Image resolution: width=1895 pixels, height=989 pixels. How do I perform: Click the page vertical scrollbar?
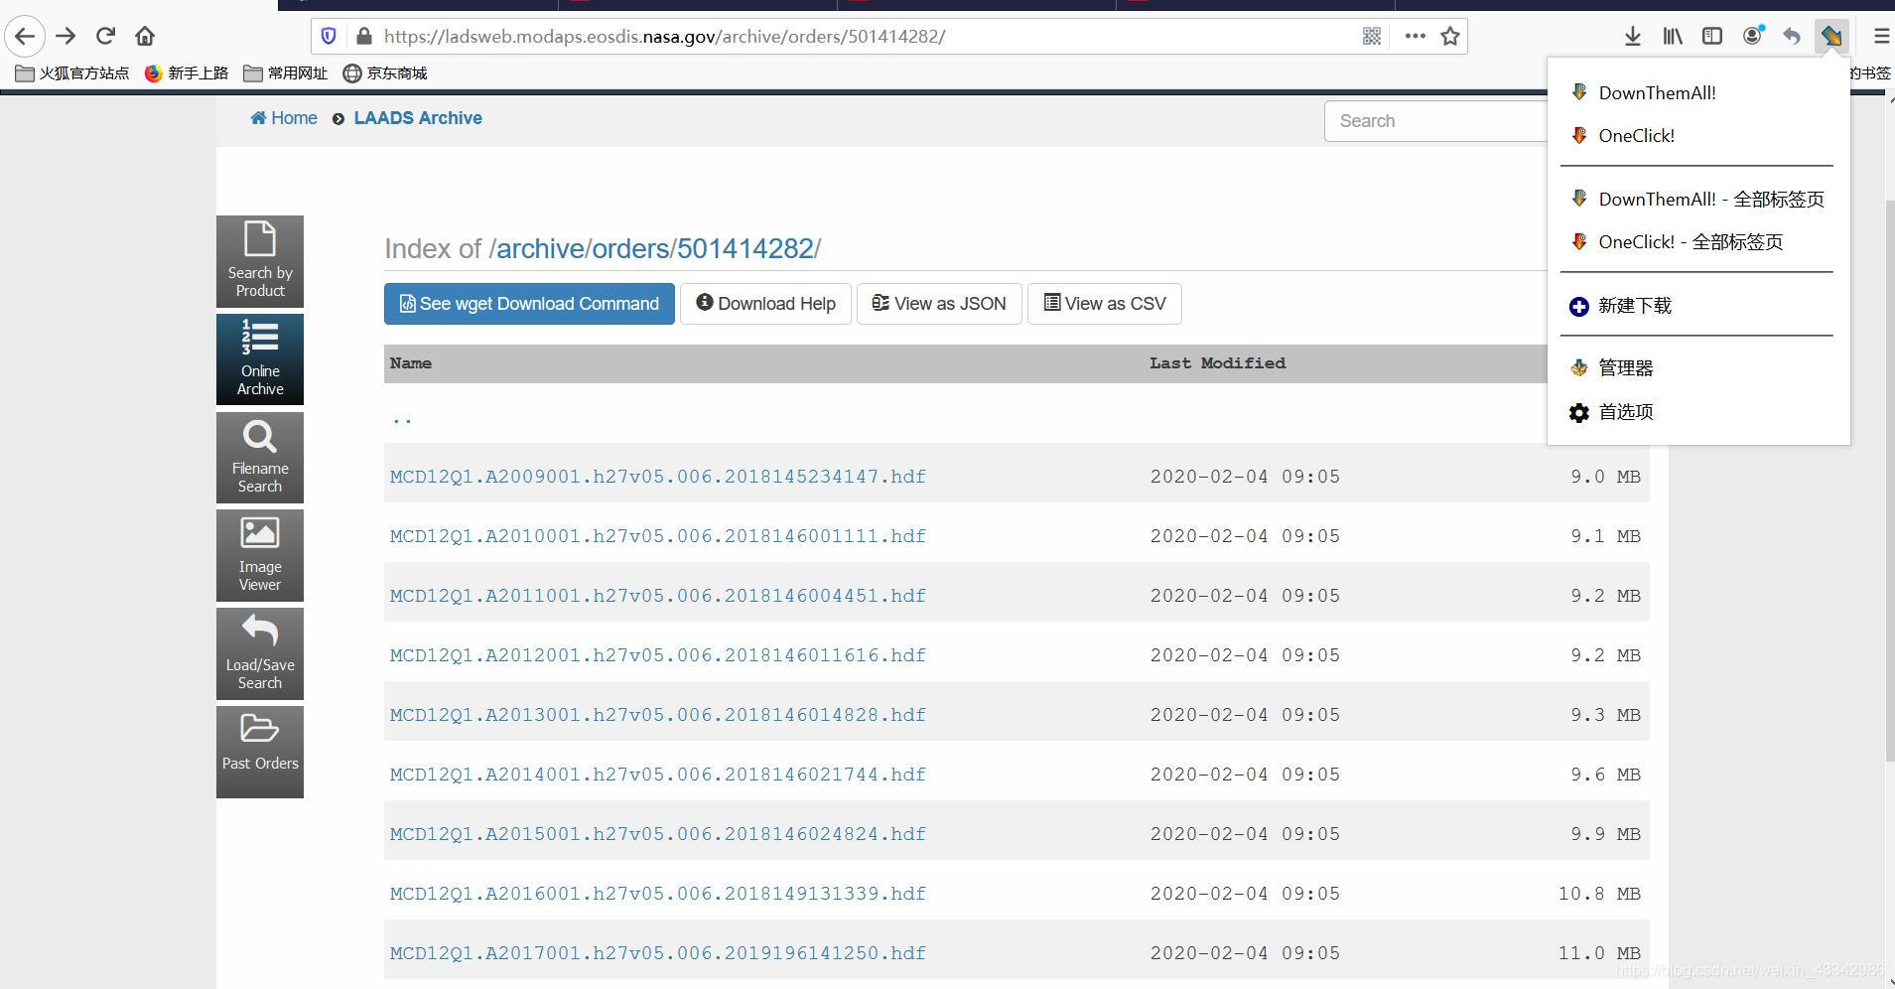point(1889,482)
